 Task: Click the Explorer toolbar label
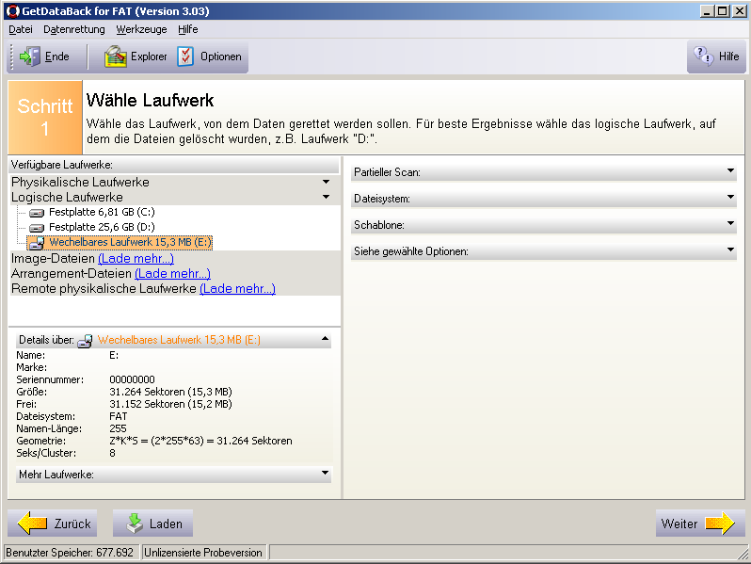pyautogui.click(x=149, y=56)
